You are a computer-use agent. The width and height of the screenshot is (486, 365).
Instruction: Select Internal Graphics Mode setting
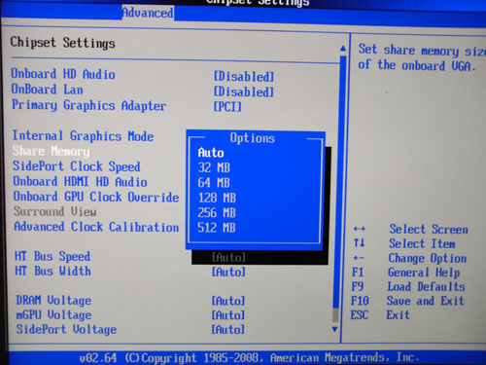point(83,136)
